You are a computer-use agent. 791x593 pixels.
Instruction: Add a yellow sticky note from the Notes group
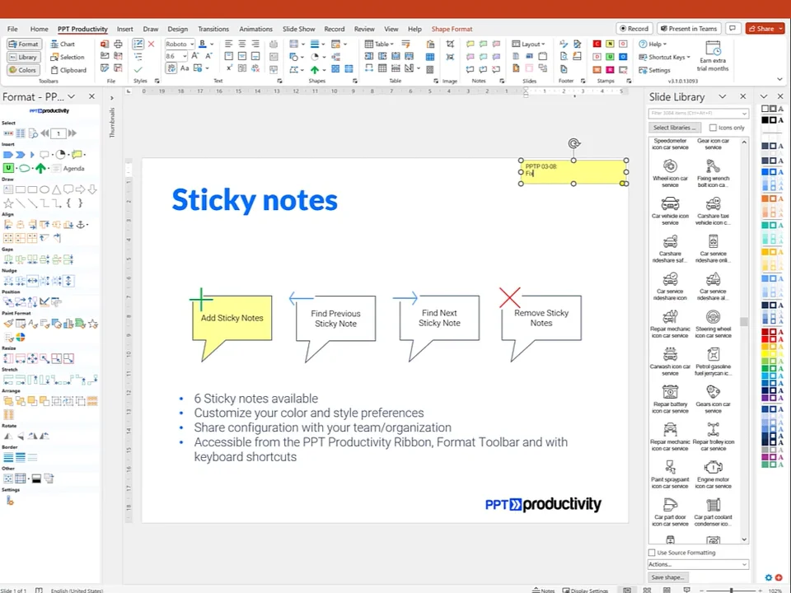[x=470, y=44]
